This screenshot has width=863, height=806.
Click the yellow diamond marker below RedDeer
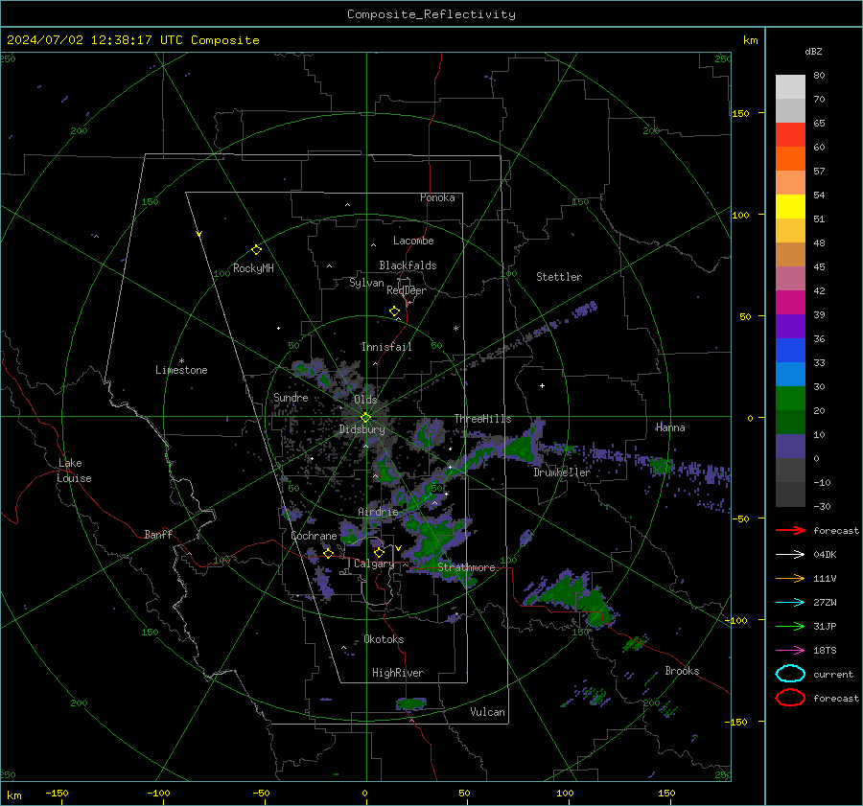coord(395,311)
